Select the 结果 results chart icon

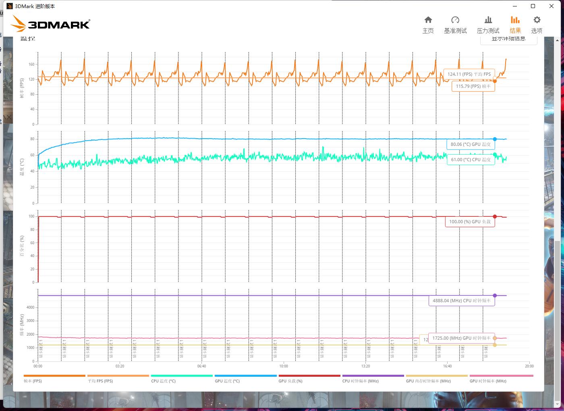click(515, 25)
